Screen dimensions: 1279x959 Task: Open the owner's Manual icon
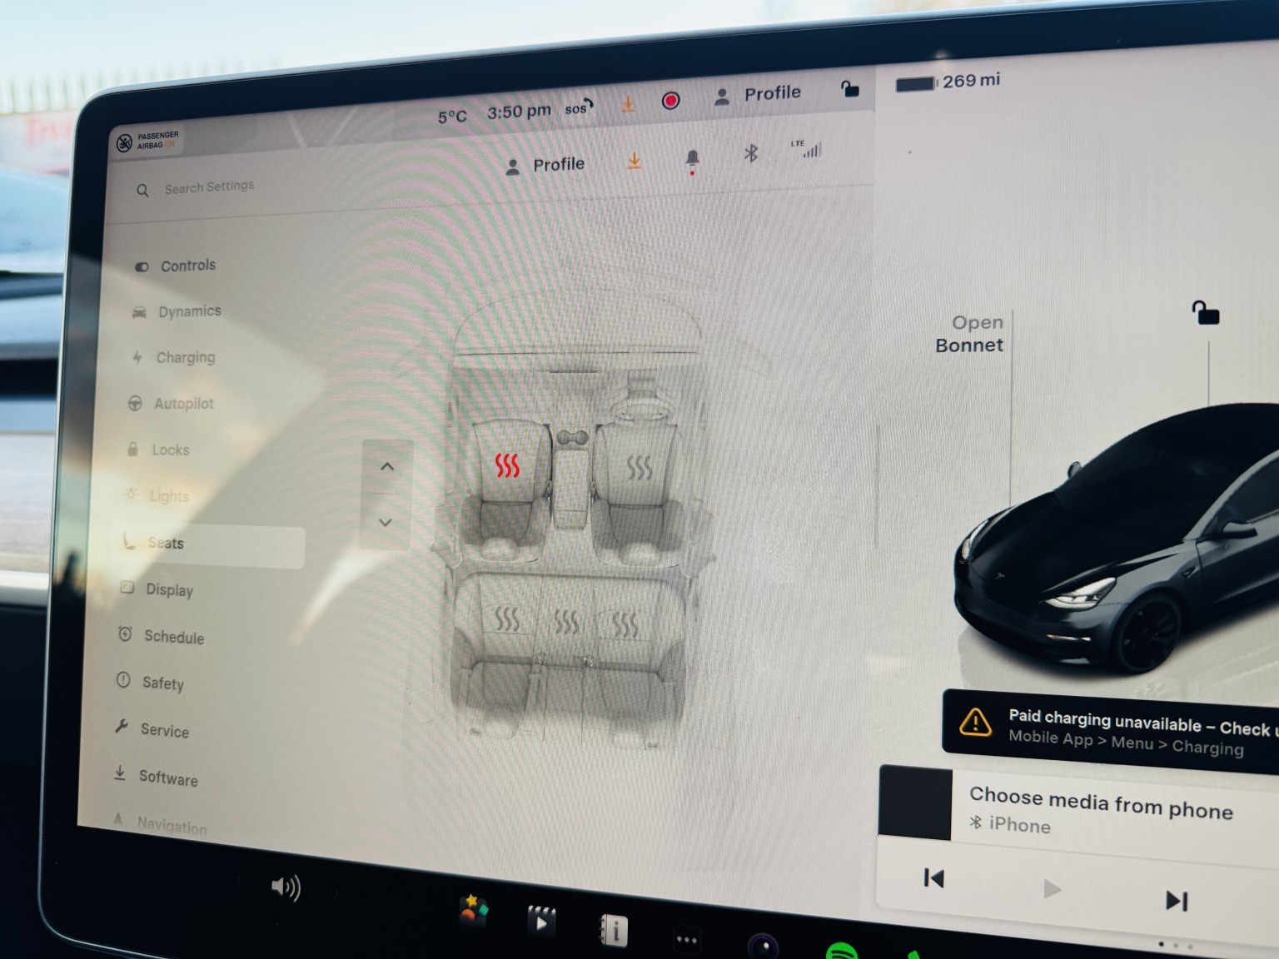click(614, 930)
